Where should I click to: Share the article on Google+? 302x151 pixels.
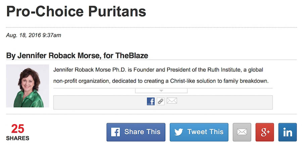click(265, 132)
